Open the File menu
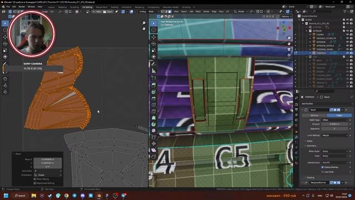This screenshot has width=355, height=200. coord(8,7)
